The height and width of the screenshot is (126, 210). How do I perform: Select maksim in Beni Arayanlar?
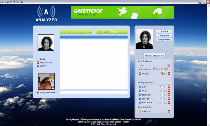click(146, 111)
